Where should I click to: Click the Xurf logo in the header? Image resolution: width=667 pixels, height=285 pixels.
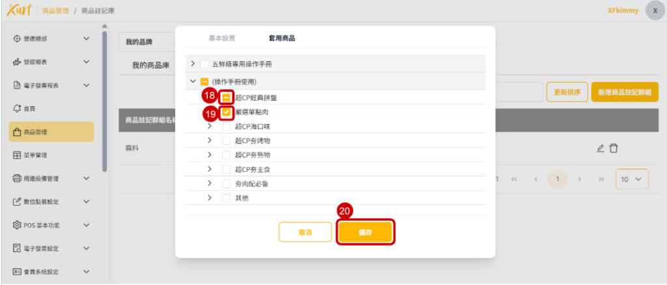[x=19, y=10]
